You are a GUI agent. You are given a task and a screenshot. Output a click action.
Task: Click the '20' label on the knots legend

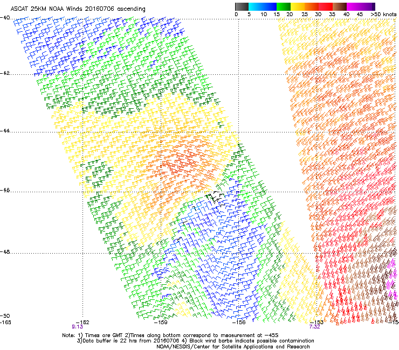(290, 15)
